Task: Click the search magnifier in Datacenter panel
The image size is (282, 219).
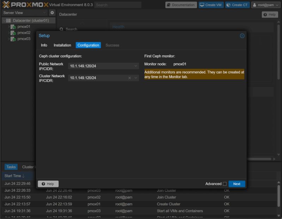Action: (62, 29)
